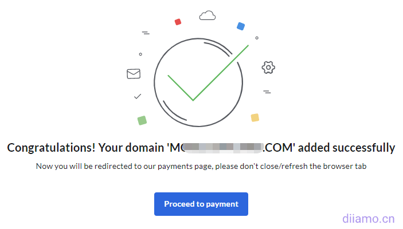Image resolution: width=403 pixels, height=229 pixels.
Task: Select the yellow square decoration
Action: tap(255, 117)
